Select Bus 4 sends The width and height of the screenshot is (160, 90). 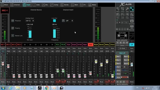tap(126, 60)
